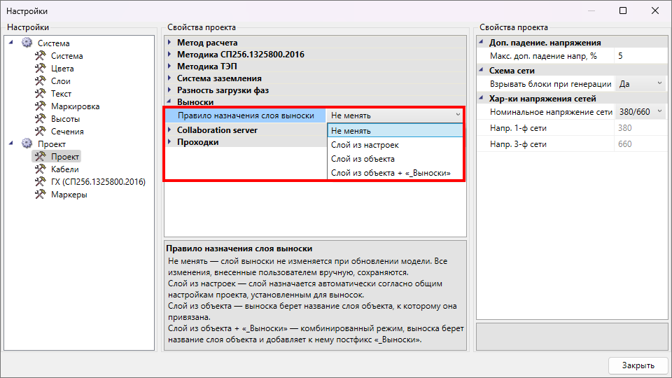Click the tools icon beside Кабели
Image resolution: width=672 pixels, height=378 pixels.
41,169
